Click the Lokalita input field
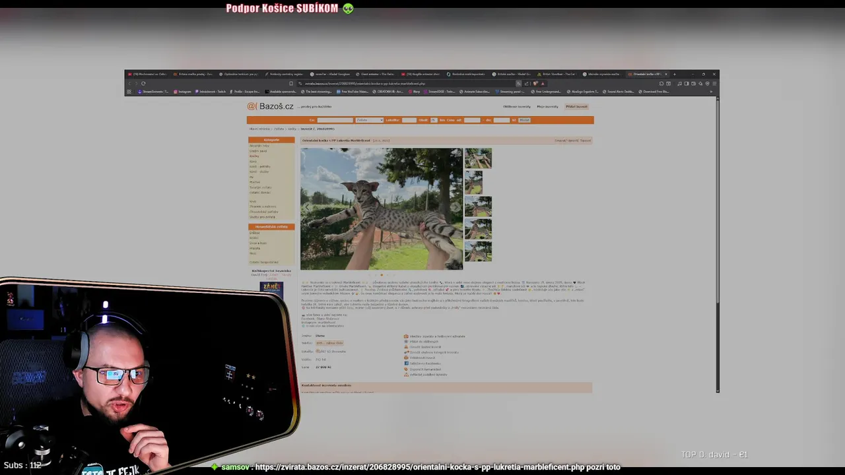The width and height of the screenshot is (845, 475). (x=409, y=120)
